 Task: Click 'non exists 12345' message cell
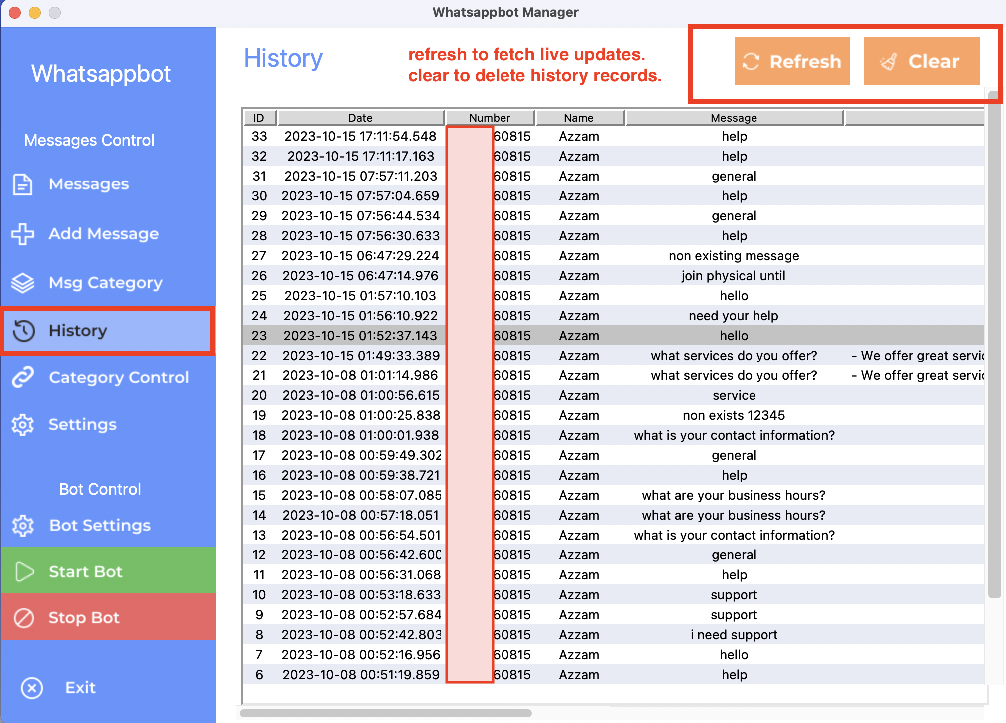click(734, 415)
